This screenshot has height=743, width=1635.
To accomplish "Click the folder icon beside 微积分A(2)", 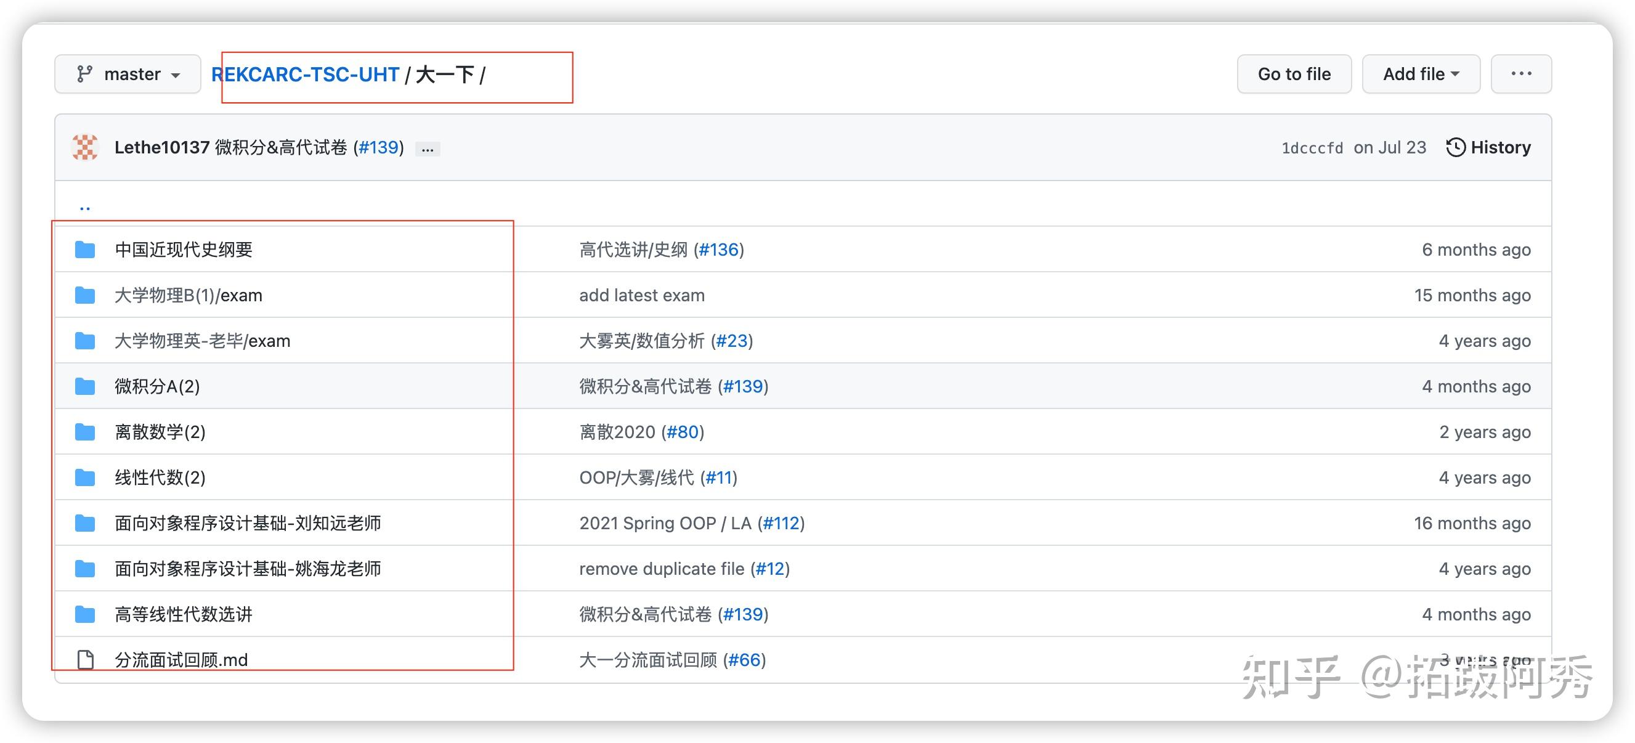I will coord(84,386).
